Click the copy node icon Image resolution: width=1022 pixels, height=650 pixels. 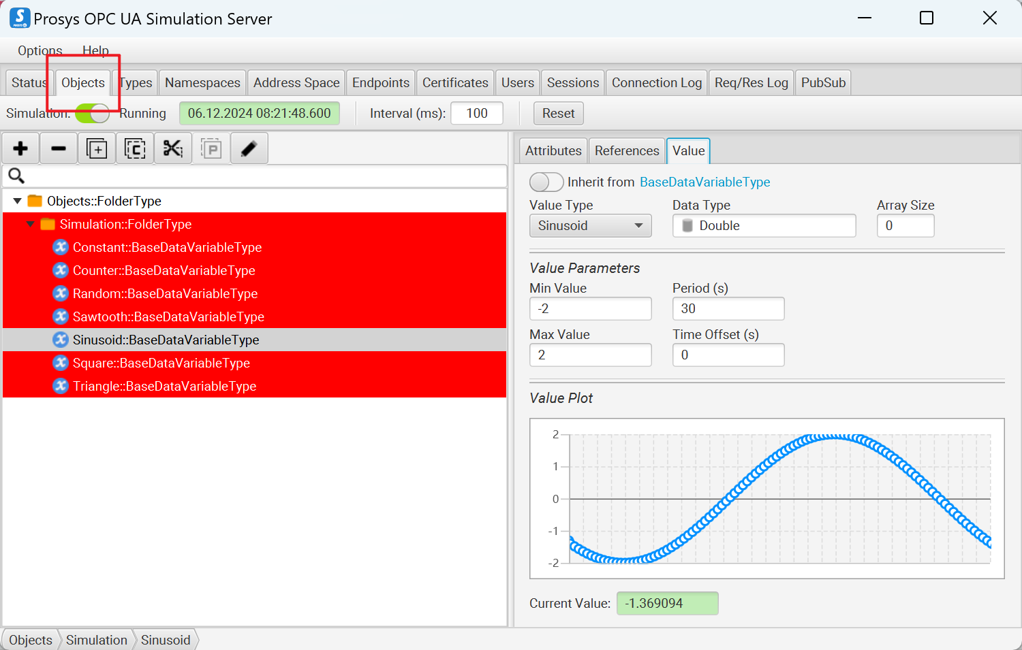point(135,148)
